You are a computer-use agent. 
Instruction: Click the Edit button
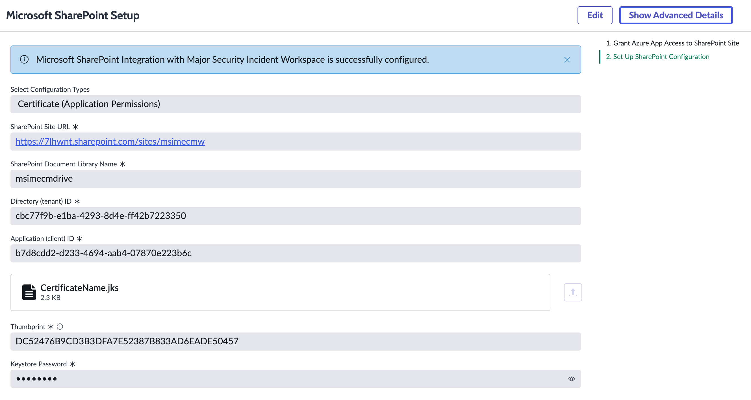595,15
